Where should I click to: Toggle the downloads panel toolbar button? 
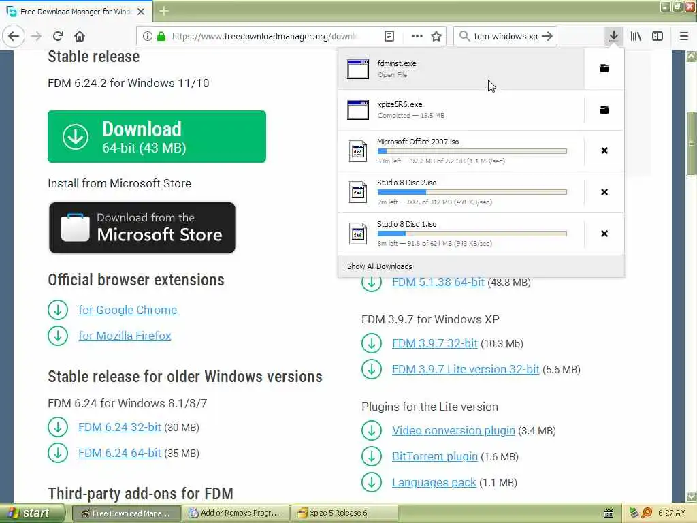click(x=613, y=36)
